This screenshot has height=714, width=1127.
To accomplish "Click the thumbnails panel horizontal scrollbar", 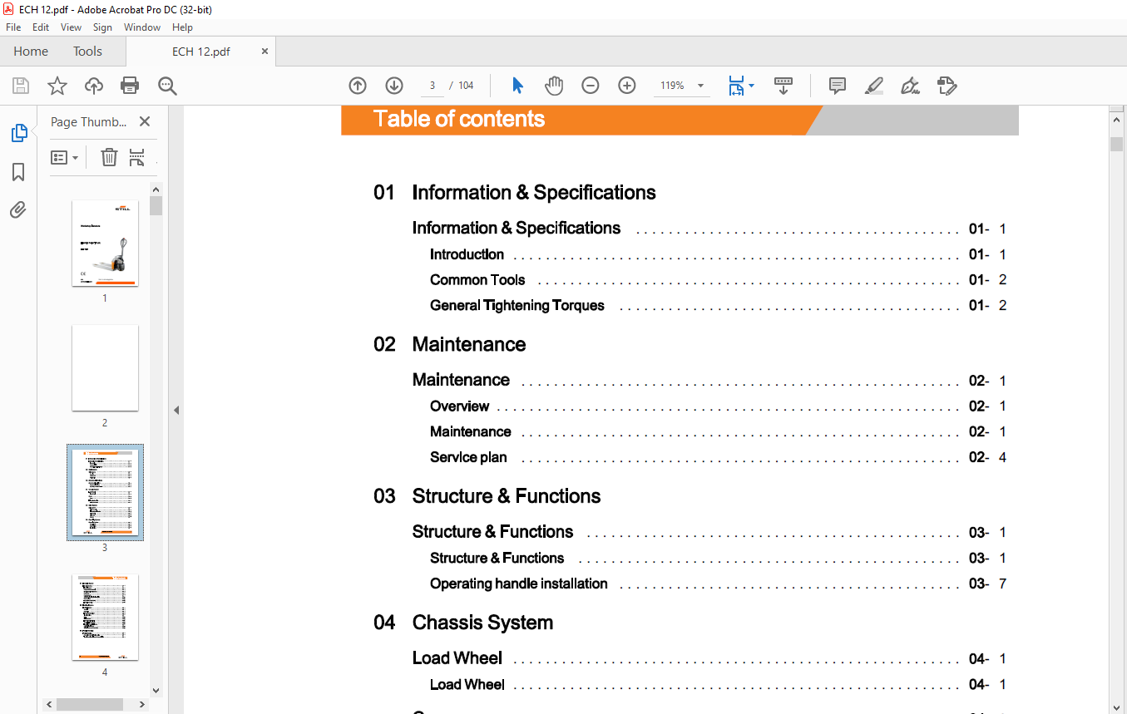I will point(90,704).
